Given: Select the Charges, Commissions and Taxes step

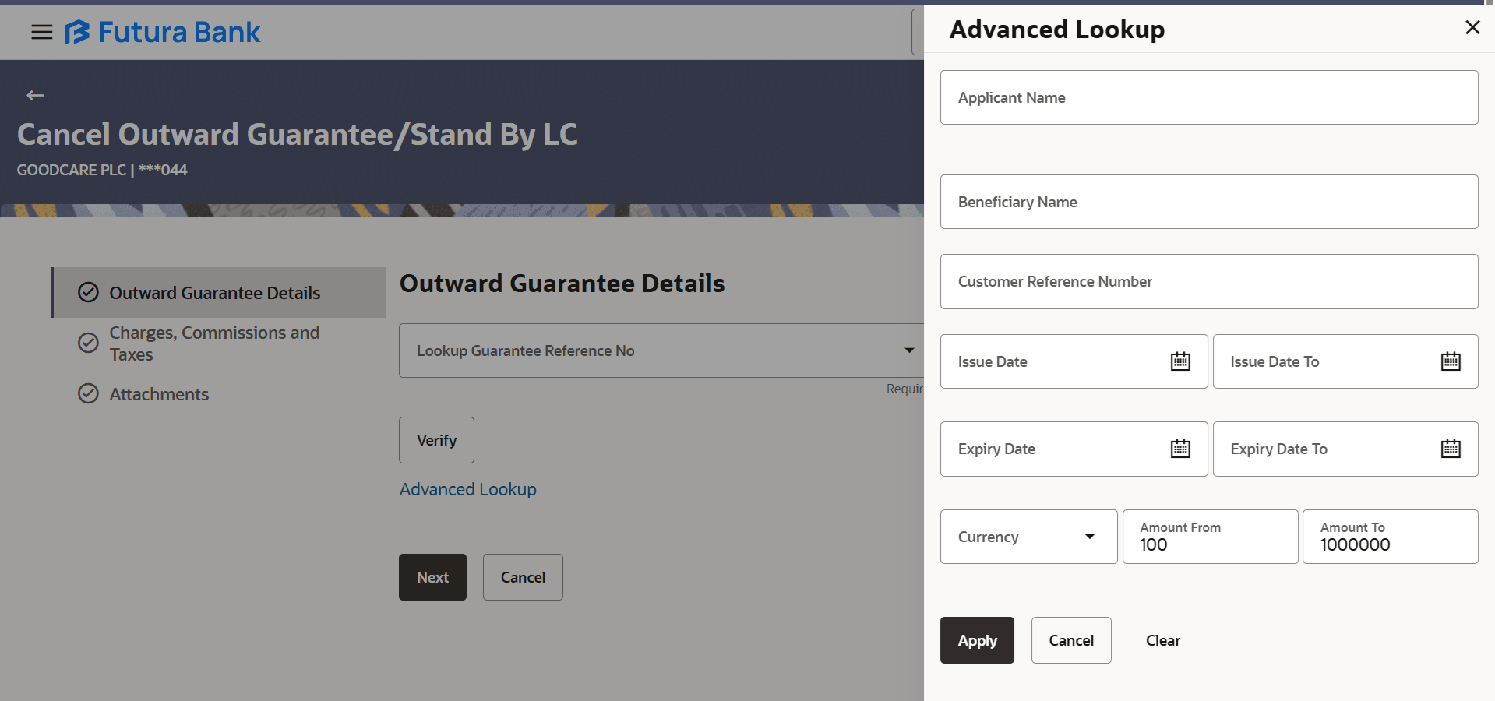Looking at the screenshot, I should tap(215, 343).
